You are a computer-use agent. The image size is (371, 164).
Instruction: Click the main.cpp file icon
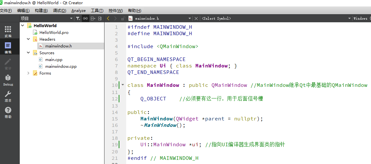click(x=41, y=60)
